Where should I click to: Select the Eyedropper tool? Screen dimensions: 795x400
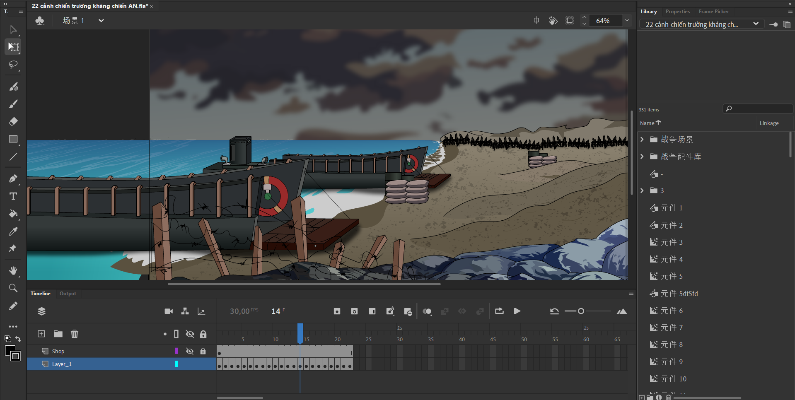[x=13, y=231]
